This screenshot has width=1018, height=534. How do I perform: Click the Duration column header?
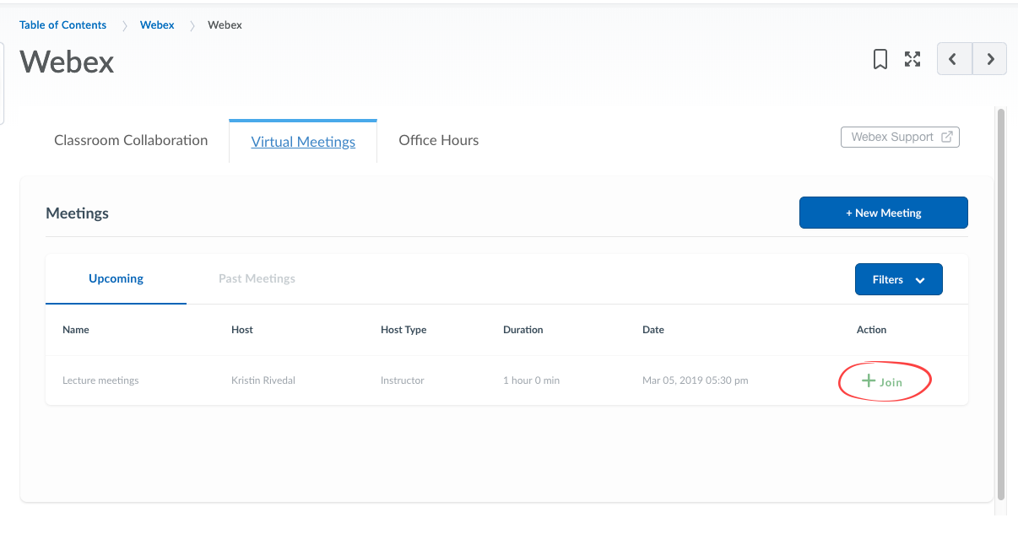[523, 330]
